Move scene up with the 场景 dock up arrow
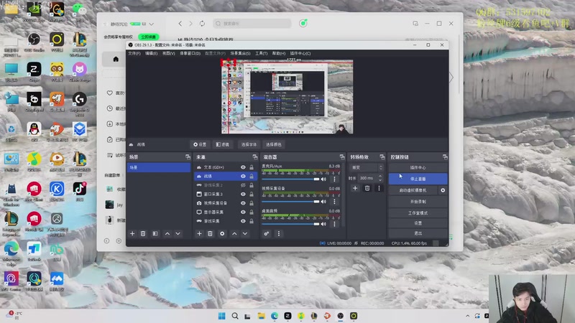This screenshot has width=575, height=323. point(167,234)
